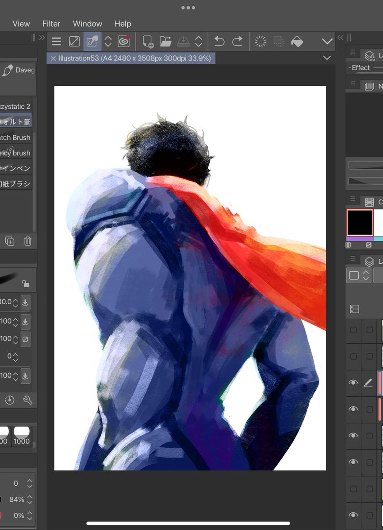Open the Clip Studio spiral icon
383x530 pixels.
point(123,42)
